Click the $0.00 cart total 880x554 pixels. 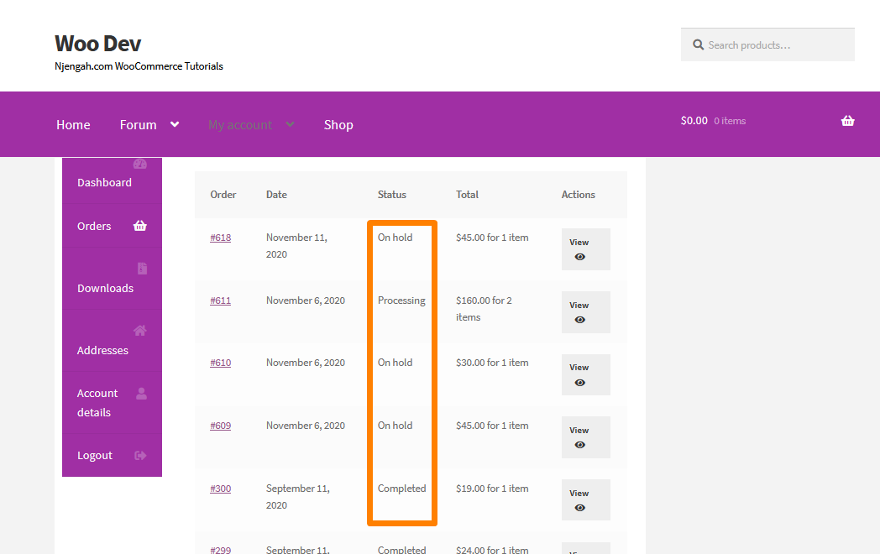[694, 121]
